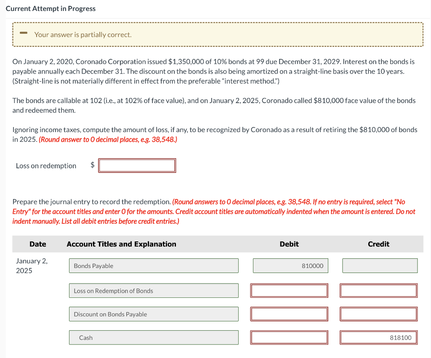
Task: Open the Bonds Payable account title selector
Action: click(x=154, y=265)
